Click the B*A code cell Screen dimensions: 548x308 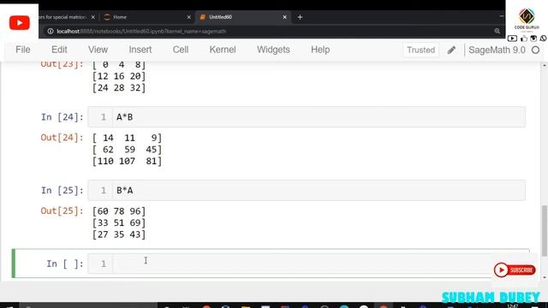click(307, 190)
